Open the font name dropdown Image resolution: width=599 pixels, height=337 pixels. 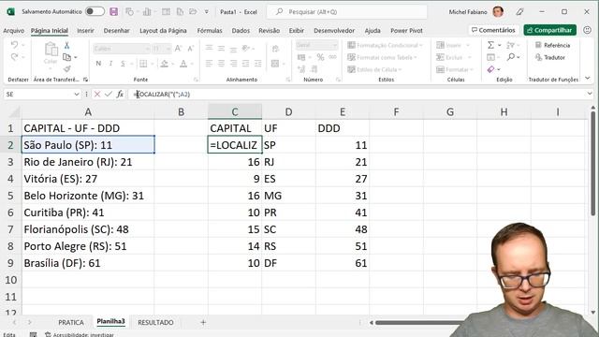coord(147,49)
